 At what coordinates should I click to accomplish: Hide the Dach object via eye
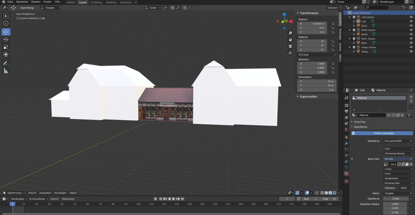(x=411, y=25)
